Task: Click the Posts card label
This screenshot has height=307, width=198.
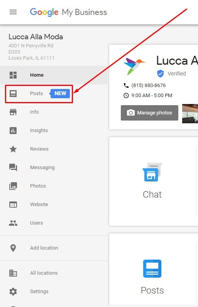Action: (x=152, y=290)
